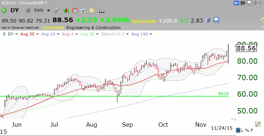Open the 8/2011--DailywithBB template menu
This screenshot has height=136, width=264.
24,3
